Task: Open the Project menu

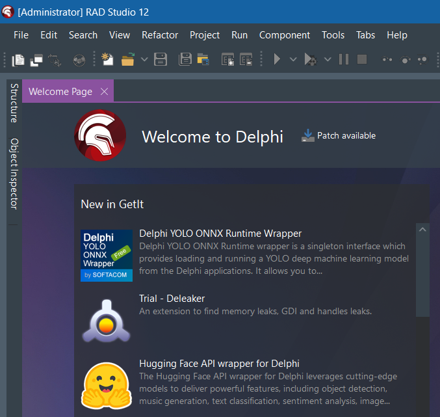Action: 205,35
